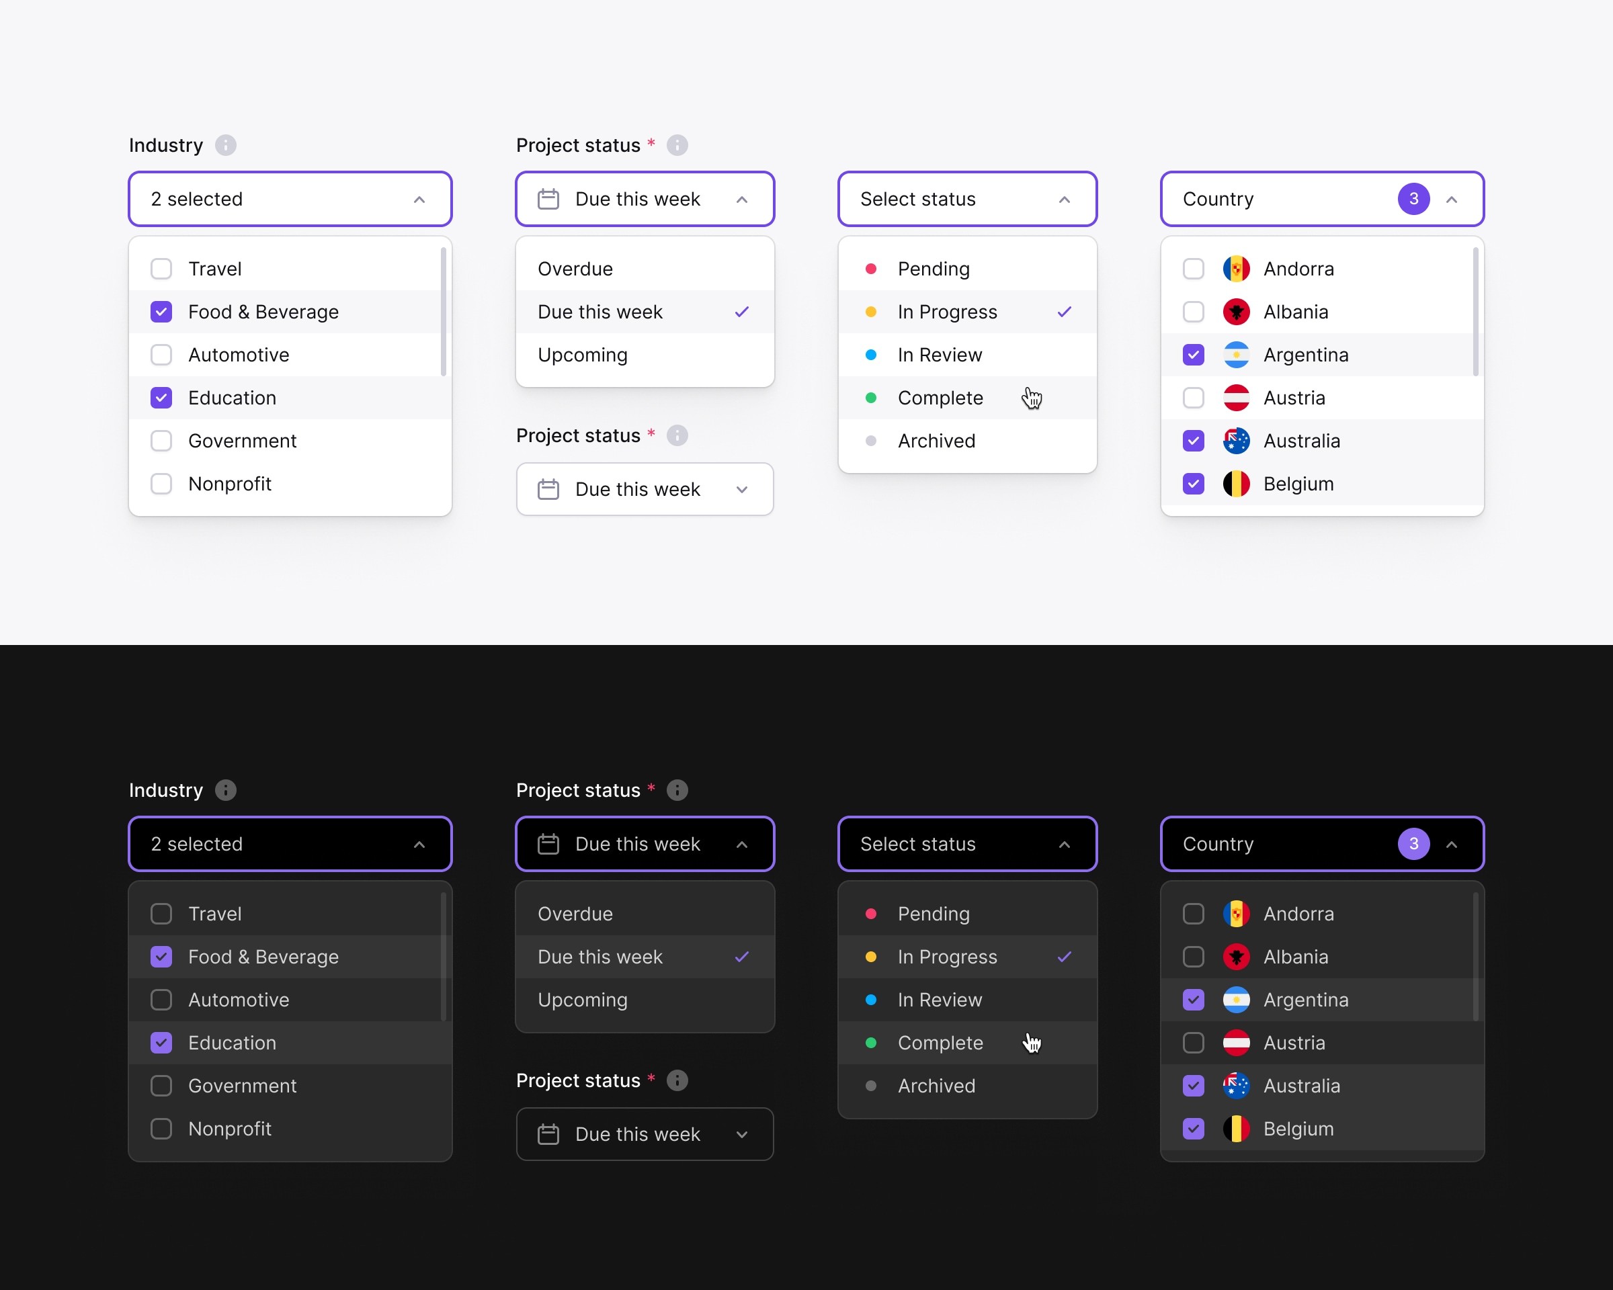1613x1290 pixels.
Task: Uncheck the Belgium checkbox in the light country list
Action: (x=1194, y=484)
